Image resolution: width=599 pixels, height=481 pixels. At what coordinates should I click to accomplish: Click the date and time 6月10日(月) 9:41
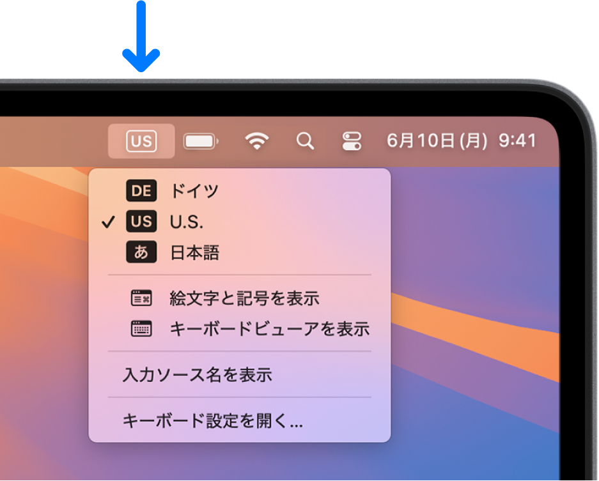462,141
